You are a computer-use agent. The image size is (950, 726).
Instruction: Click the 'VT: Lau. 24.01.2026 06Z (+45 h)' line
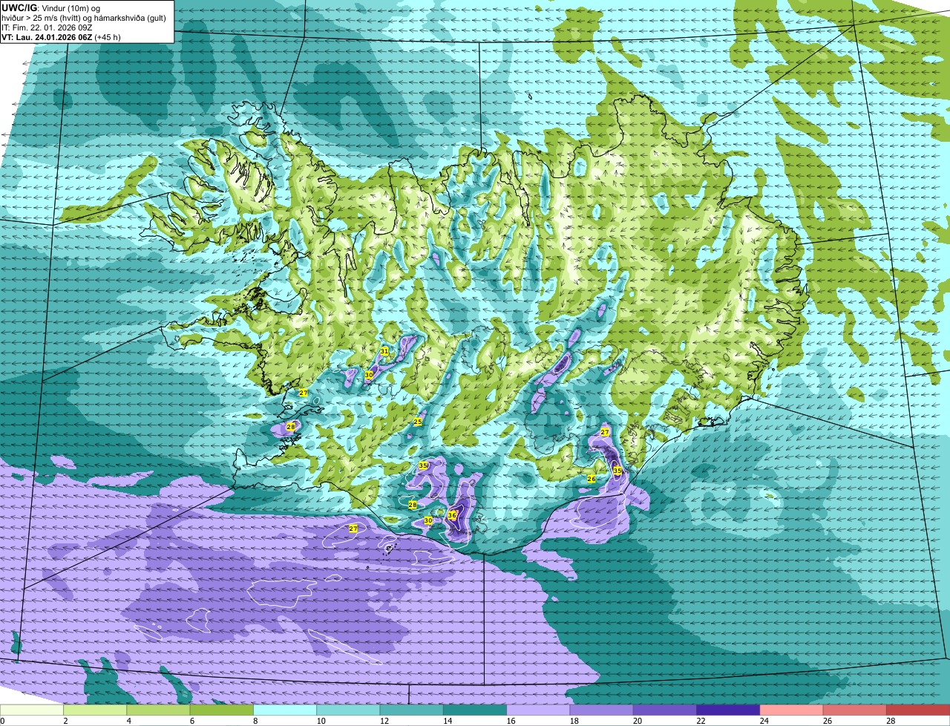tap(62, 37)
